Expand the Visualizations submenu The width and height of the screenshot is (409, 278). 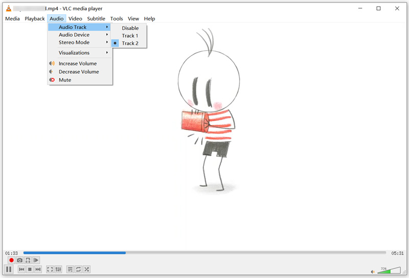79,53
